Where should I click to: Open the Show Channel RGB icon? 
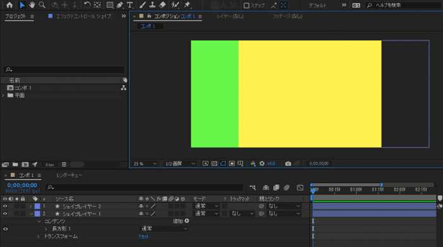coord(253,164)
